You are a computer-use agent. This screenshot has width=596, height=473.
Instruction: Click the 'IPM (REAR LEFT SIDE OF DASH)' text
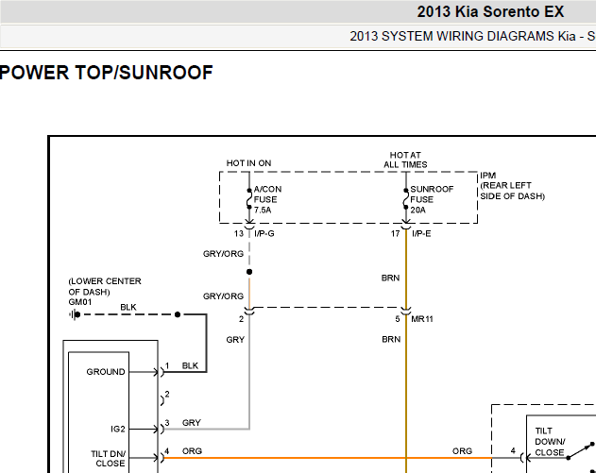pyautogui.click(x=512, y=186)
